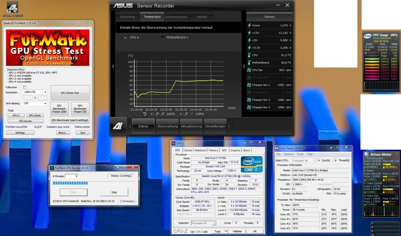Image resolution: width=401 pixels, height=236 pixels.
Task: Tick the Fullscreen checkbox in FurMark
Action: [24, 87]
